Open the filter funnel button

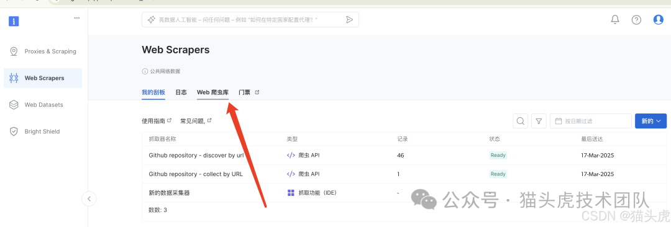point(539,121)
